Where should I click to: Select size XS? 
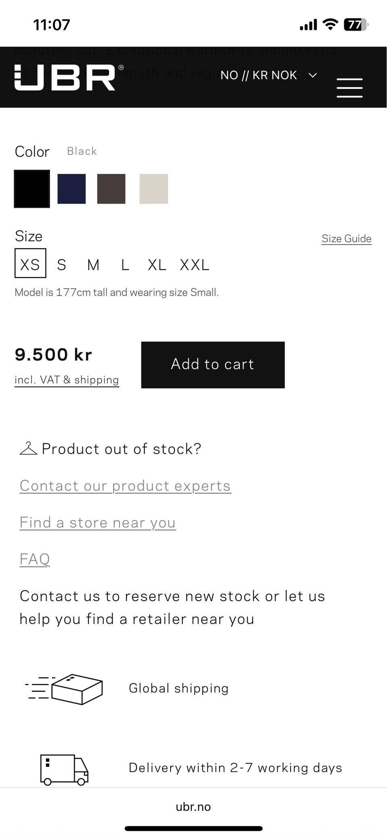tap(30, 263)
